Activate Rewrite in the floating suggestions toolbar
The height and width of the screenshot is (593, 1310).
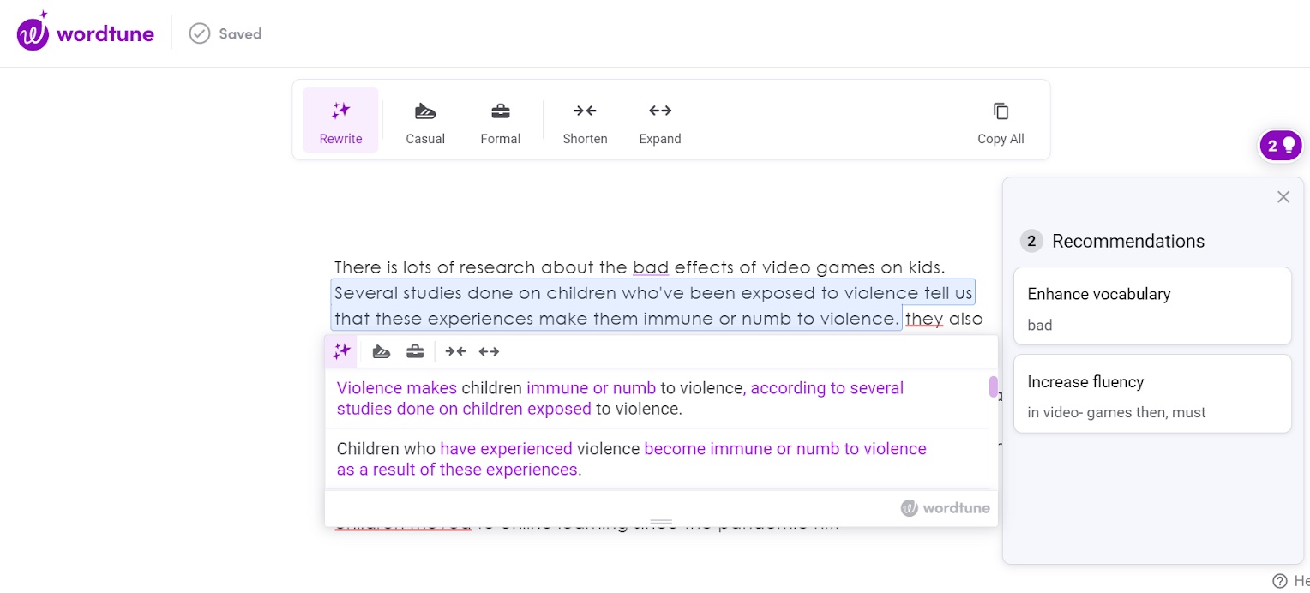pyautogui.click(x=340, y=351)
